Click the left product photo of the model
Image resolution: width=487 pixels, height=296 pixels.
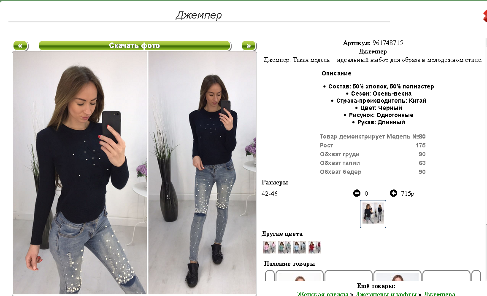click(80, 173)
